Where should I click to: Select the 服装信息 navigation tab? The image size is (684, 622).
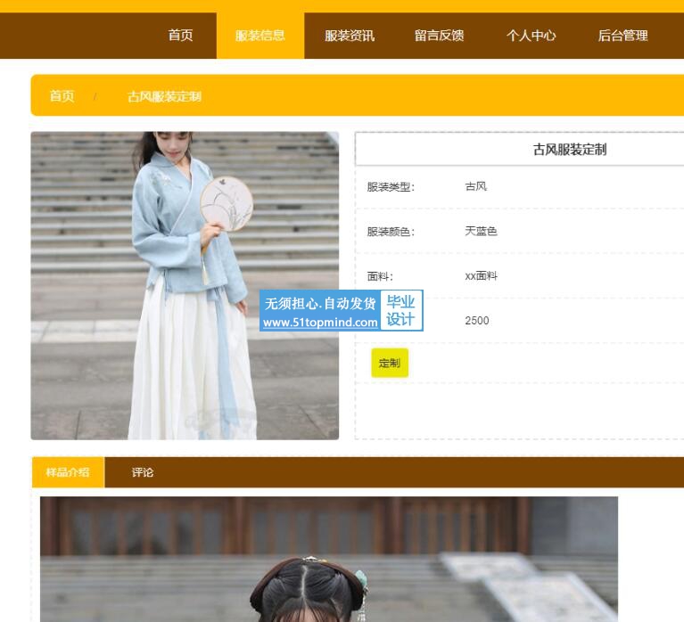pyautogui.click(x=260, y=36)
